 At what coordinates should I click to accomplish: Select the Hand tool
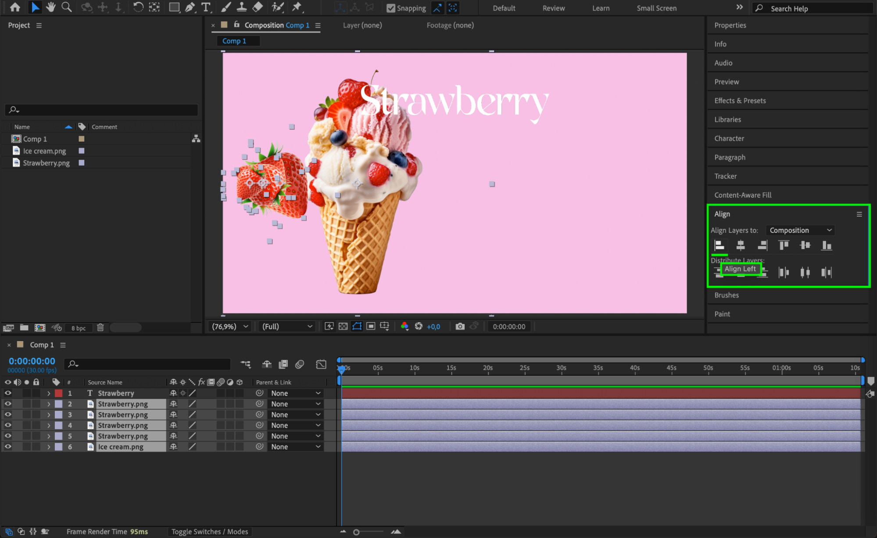coord(51,7)
